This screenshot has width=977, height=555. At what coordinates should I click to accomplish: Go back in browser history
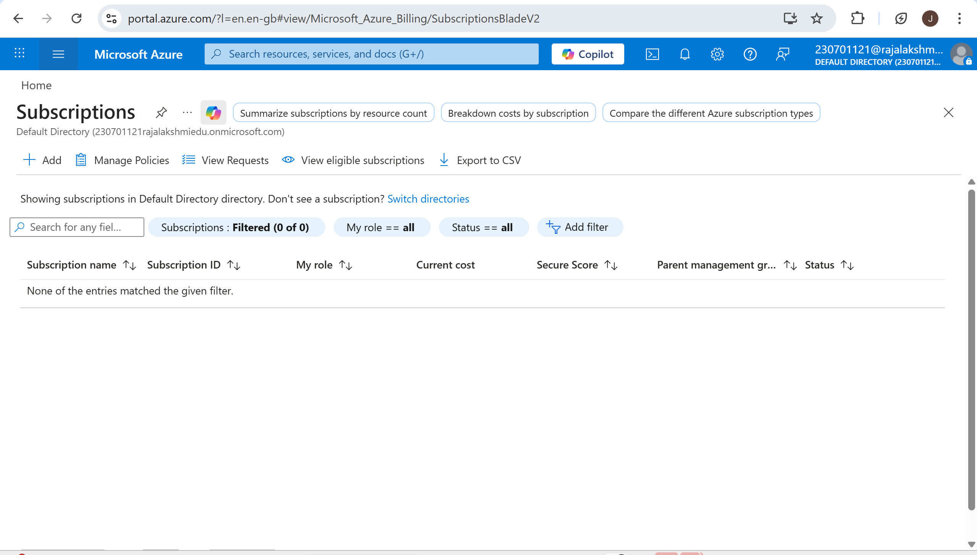18,18
